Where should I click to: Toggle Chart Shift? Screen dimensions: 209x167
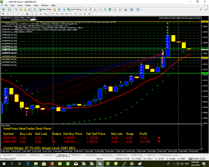120,9
